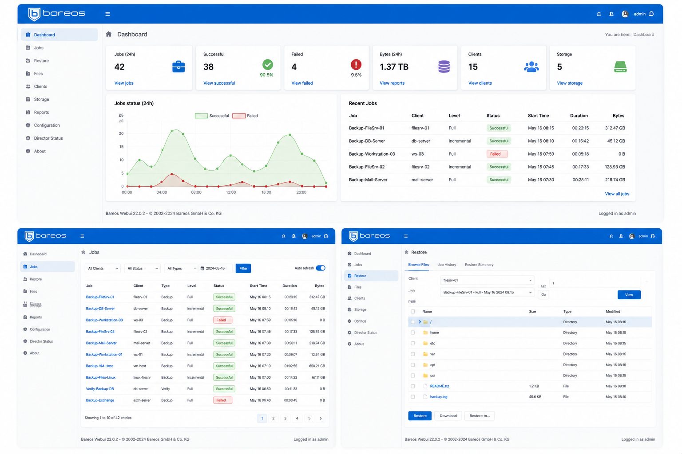Image resolution: width=682 pixels, height=454 pixels.
Task: Click the 2024-05-16 date field
Action: click(216, 268)
